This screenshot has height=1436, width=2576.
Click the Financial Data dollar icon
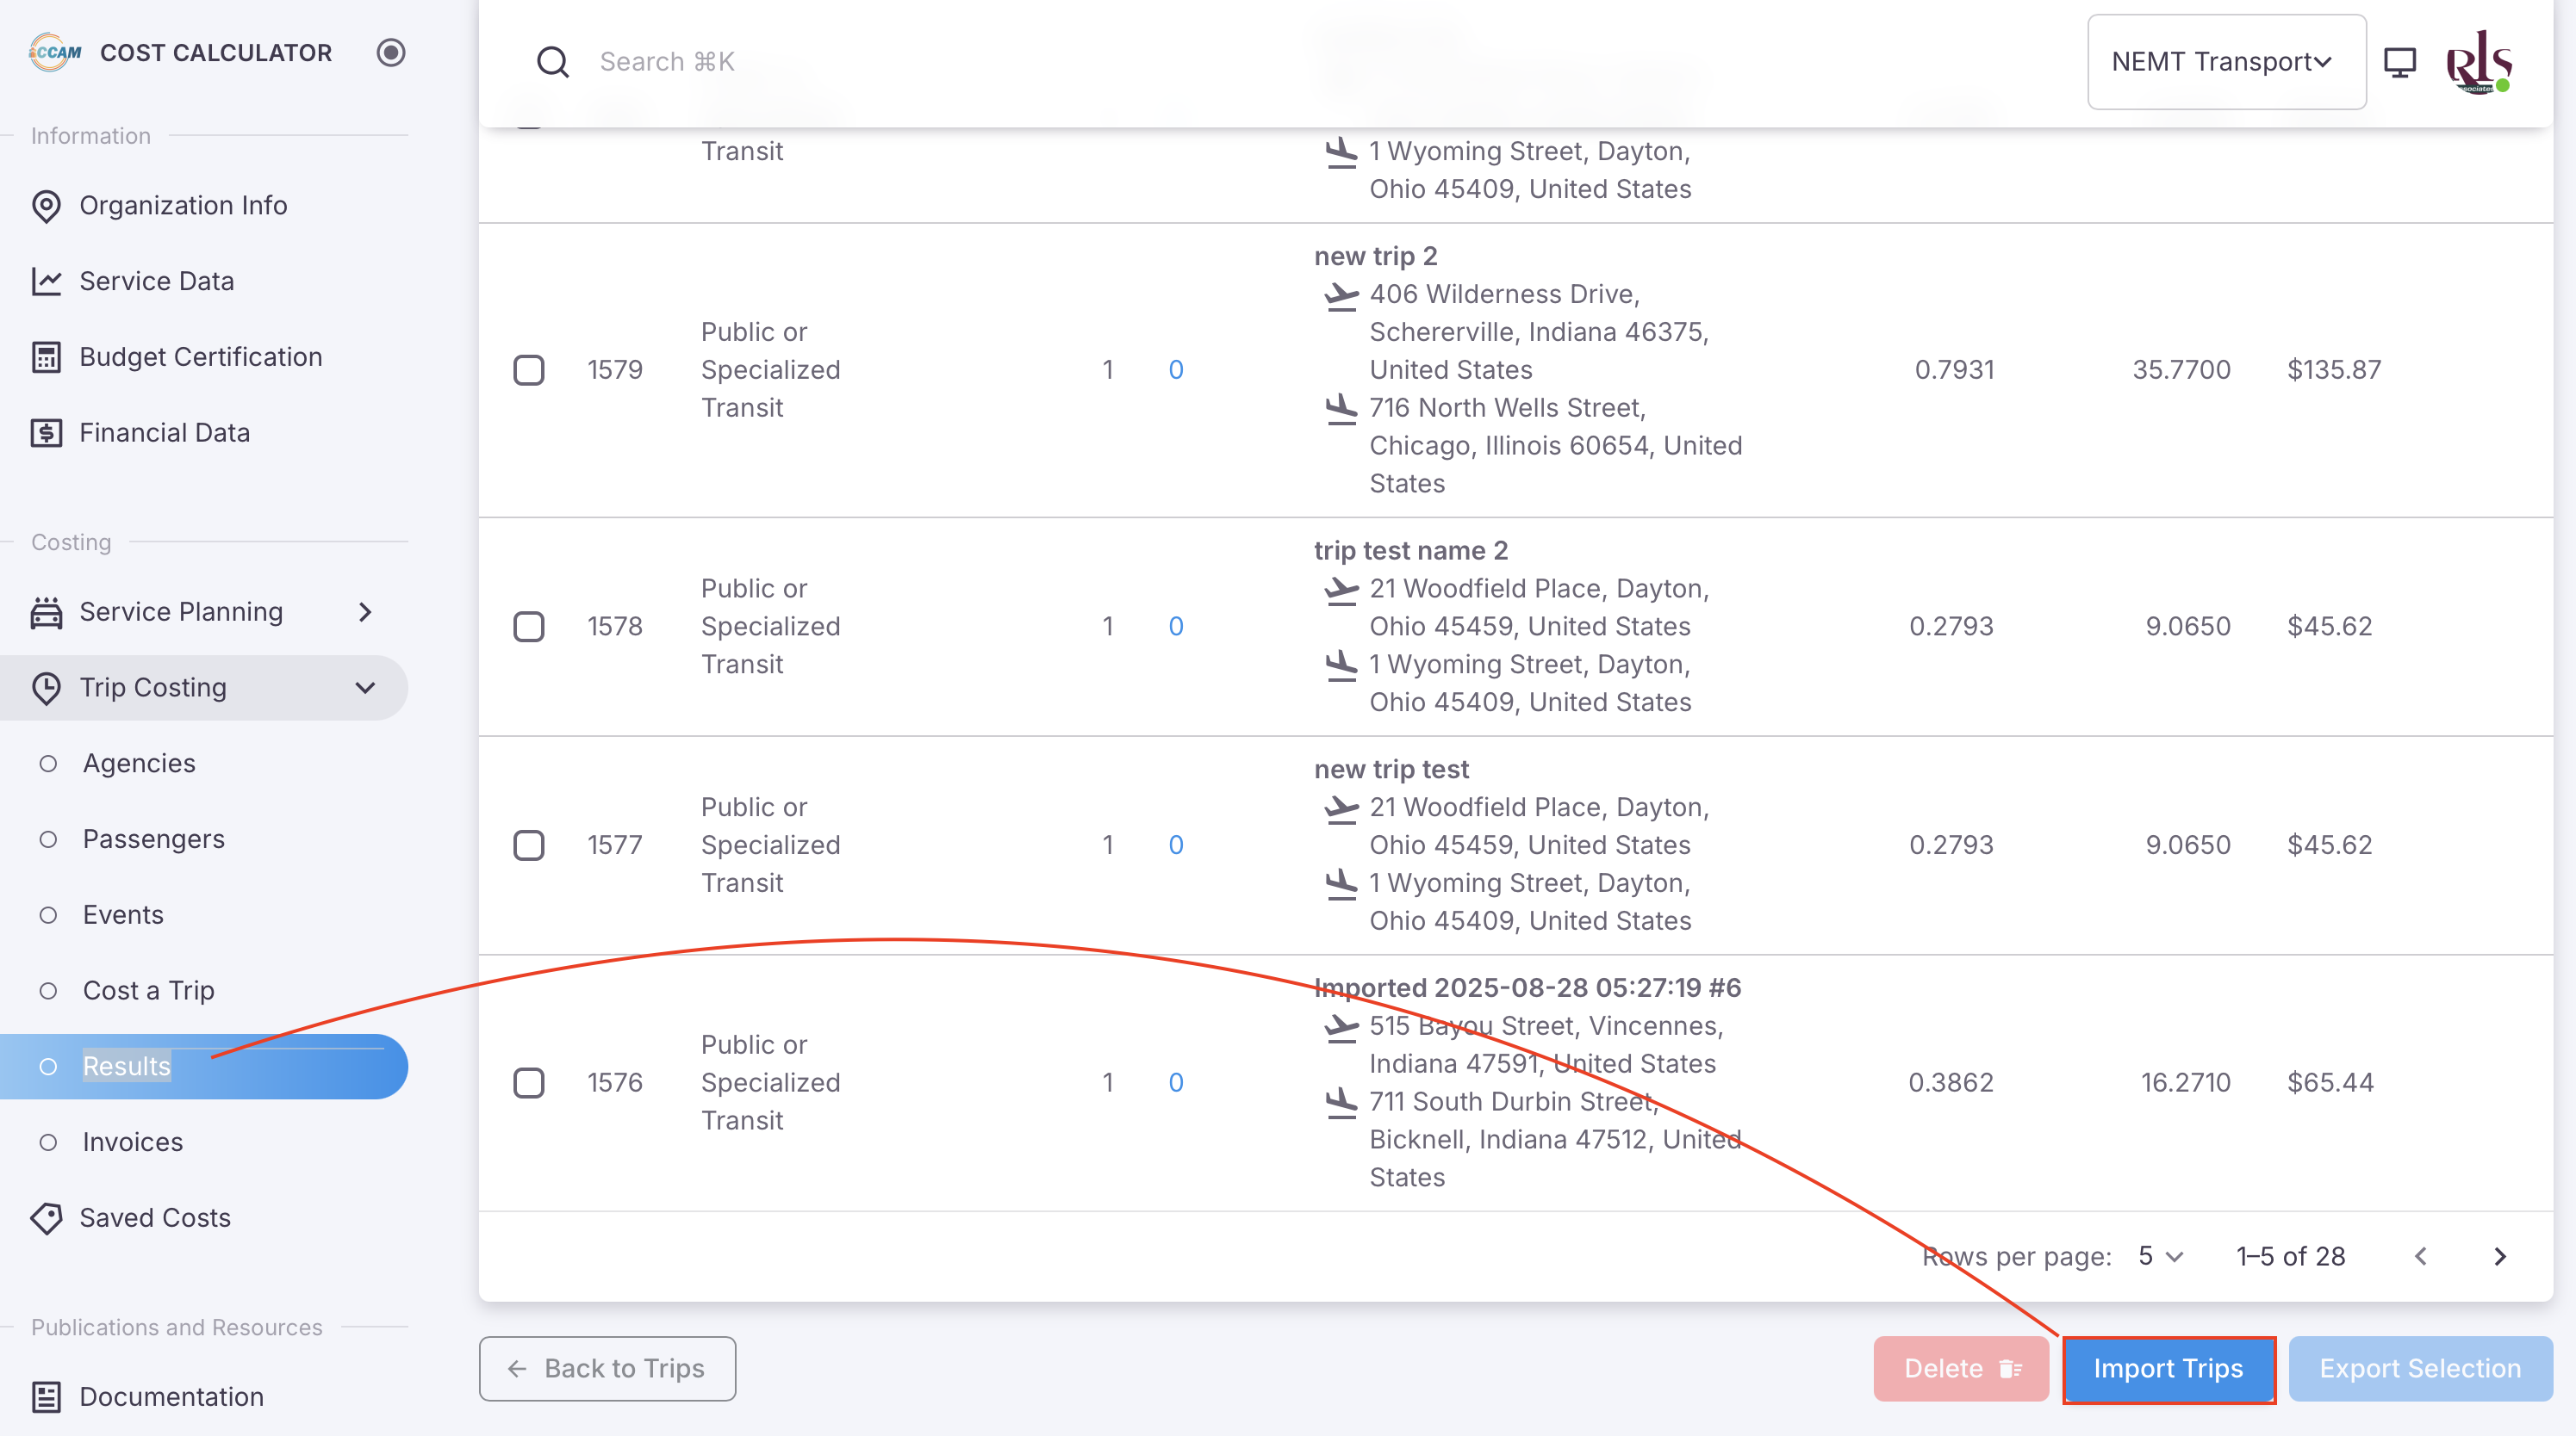(x=46, y=433)
